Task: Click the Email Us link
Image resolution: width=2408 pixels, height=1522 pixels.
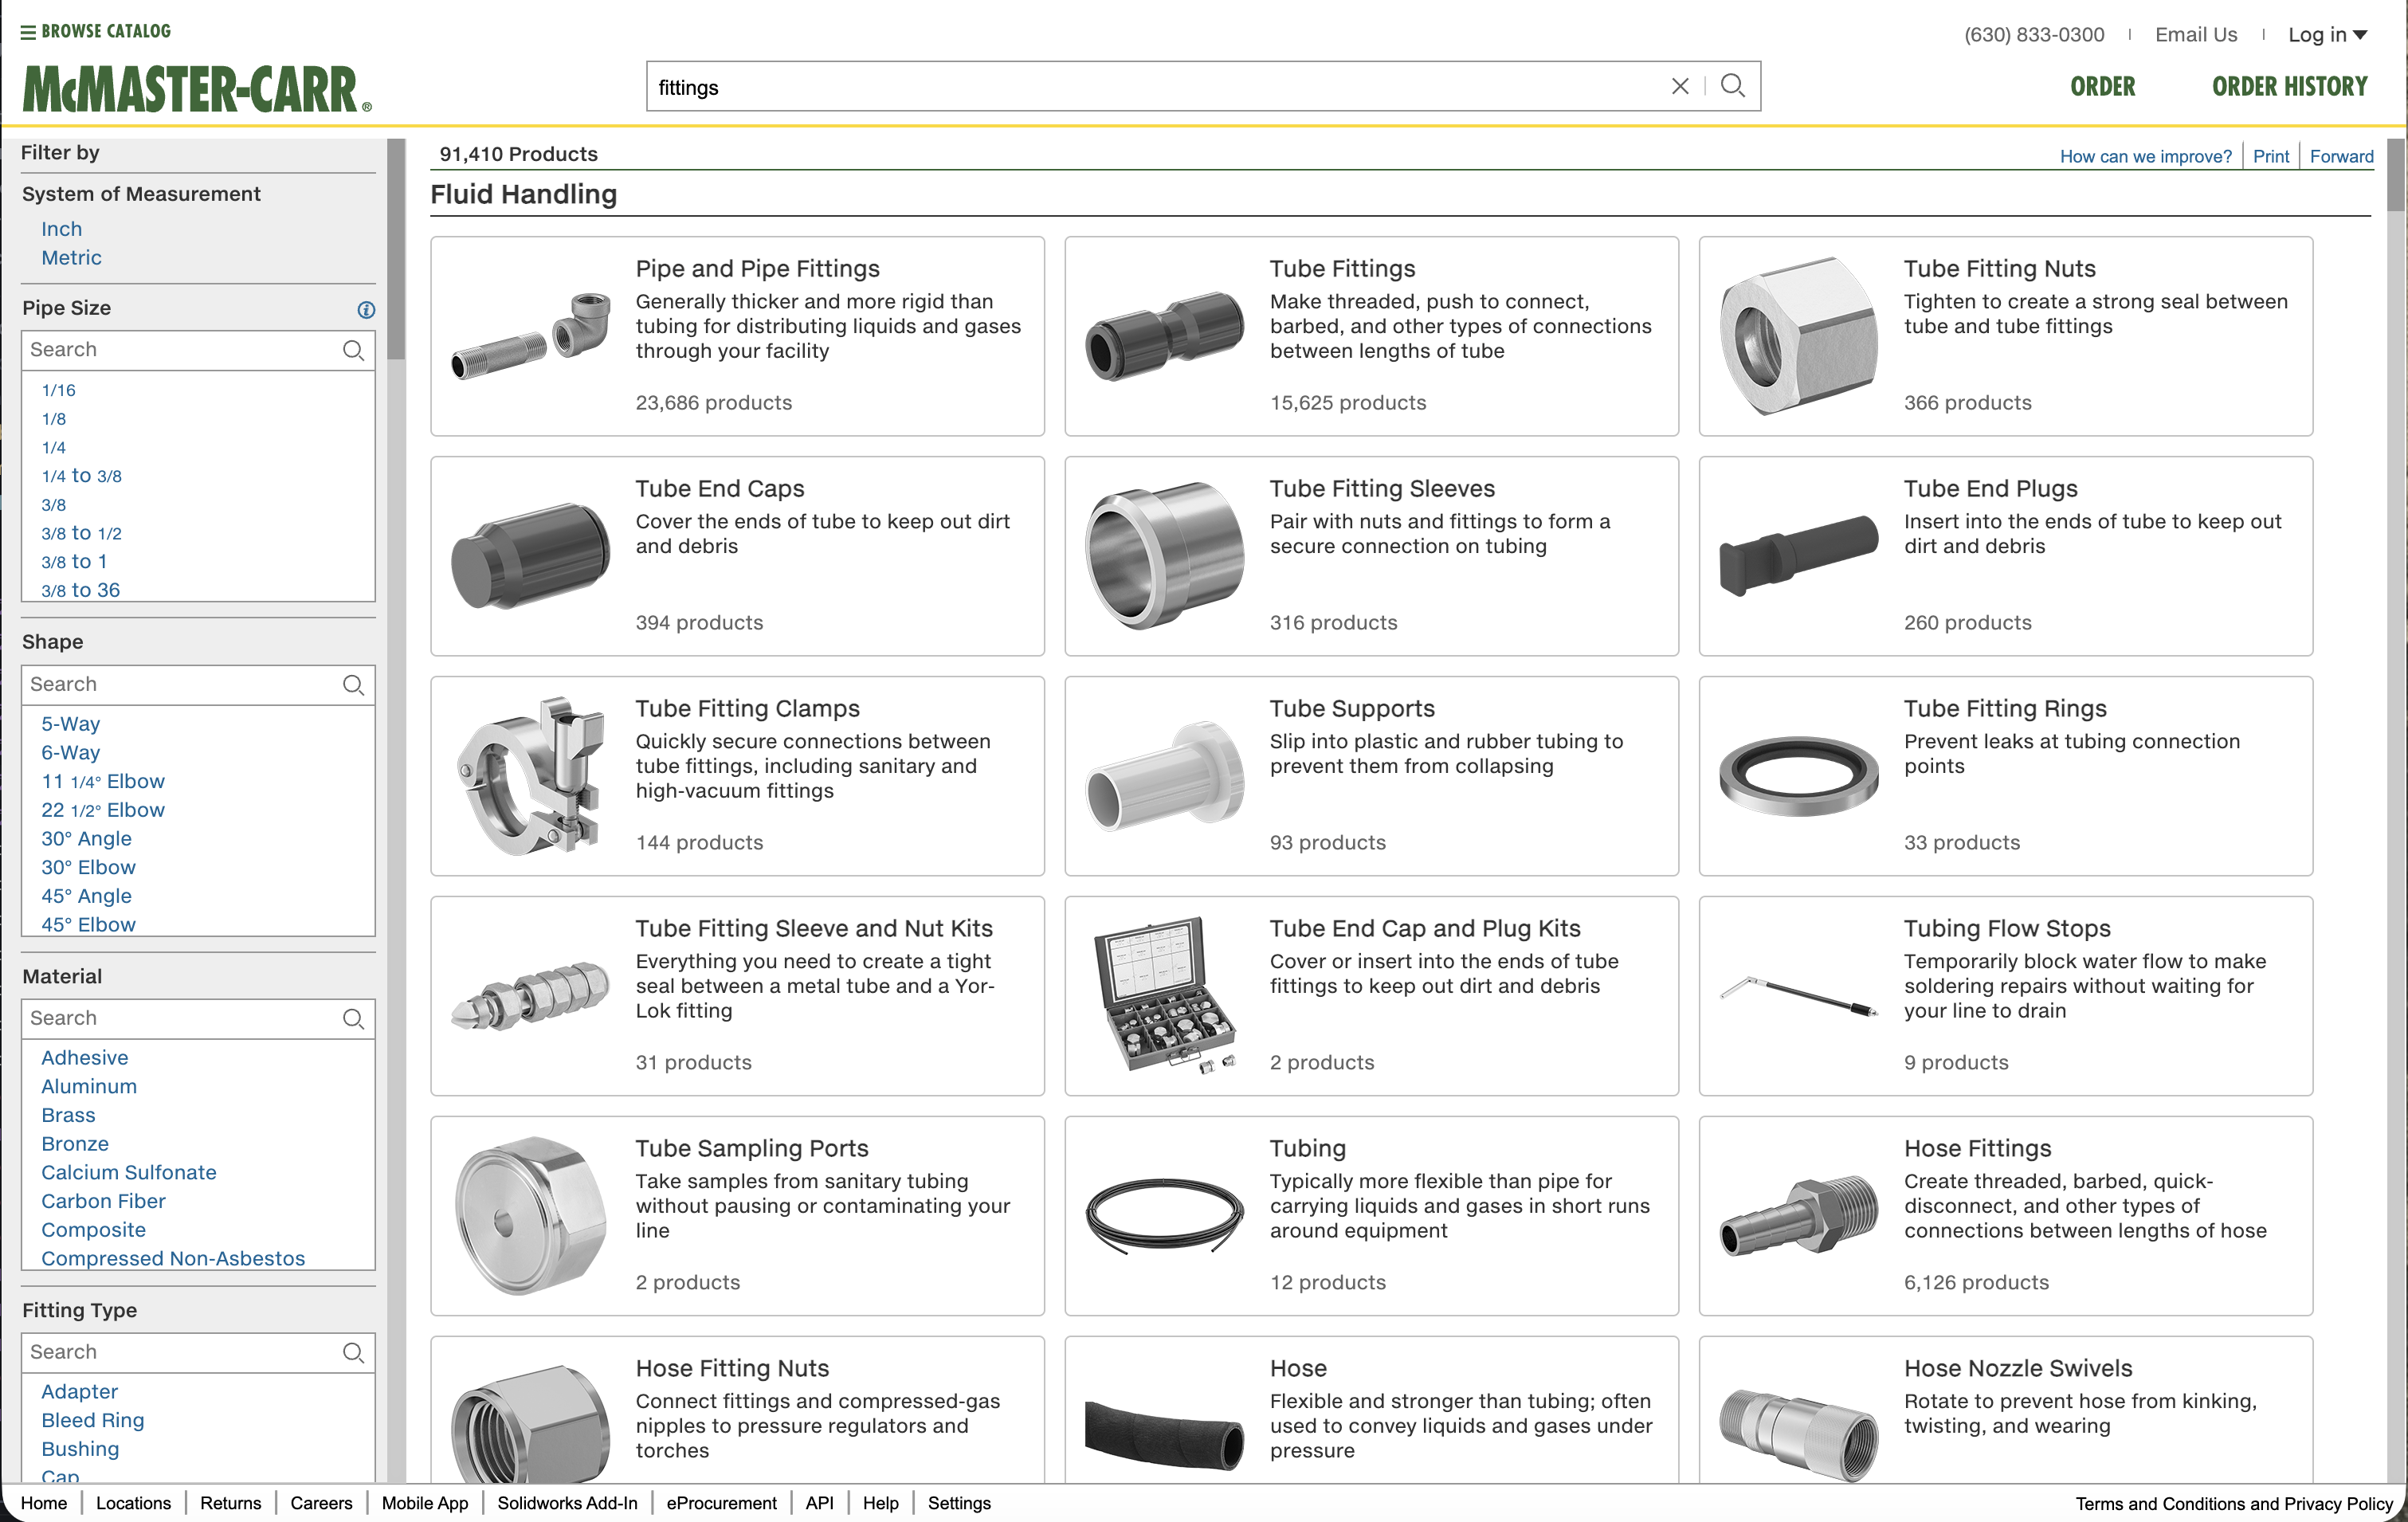Action: [x=2196, y=34]
